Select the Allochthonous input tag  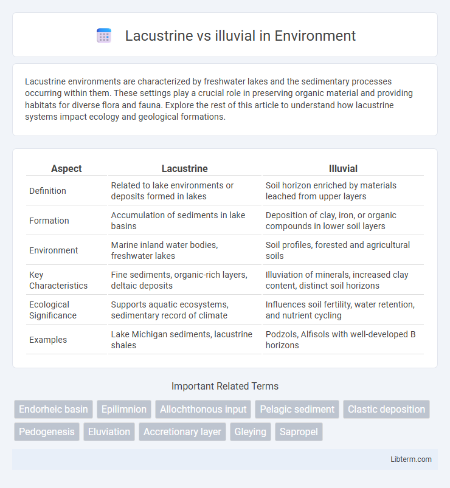(x=203, y=409)
